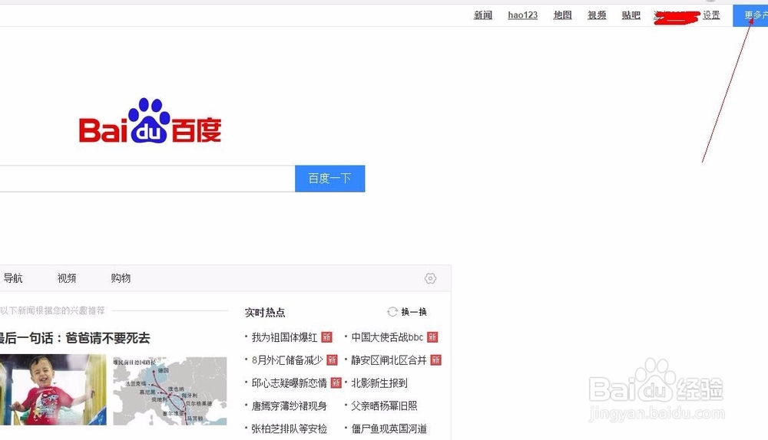The image size is (768, 440).
Task: Open hot topic 张柏芝排队等安检
Action: coord(289,429)
